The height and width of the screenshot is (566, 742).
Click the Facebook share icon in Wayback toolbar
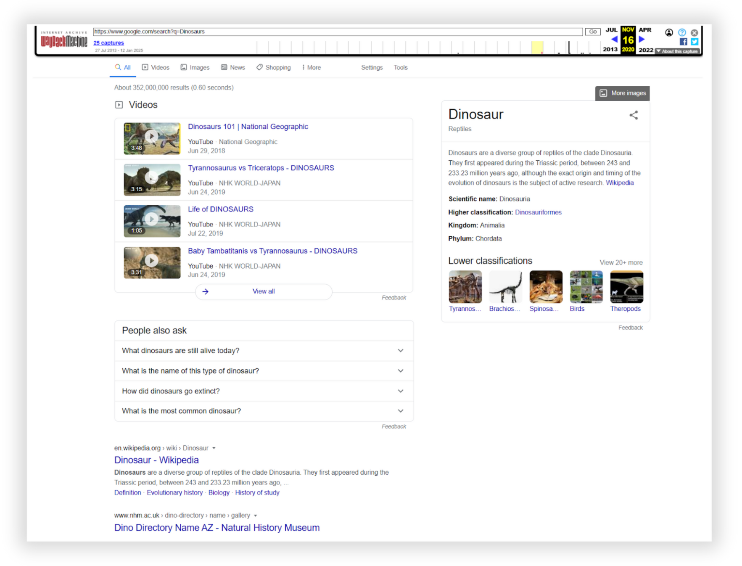coord(683,42)
